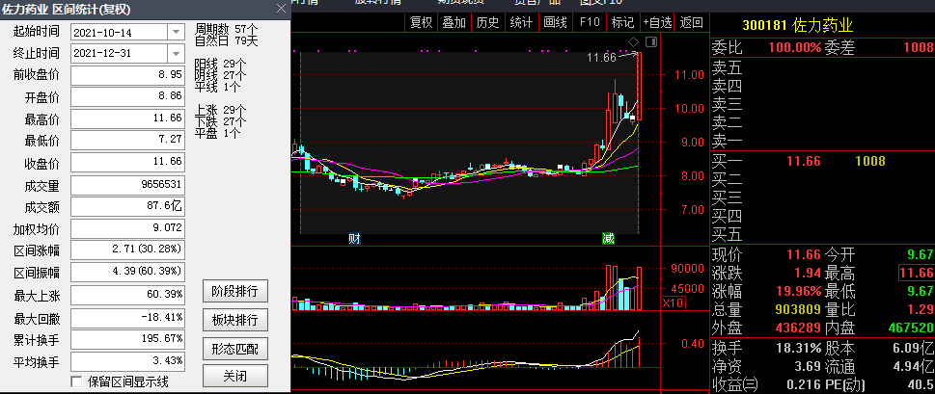
Task: Click the 成交量 field showing 9656531
Action: [x=127, y=185]
